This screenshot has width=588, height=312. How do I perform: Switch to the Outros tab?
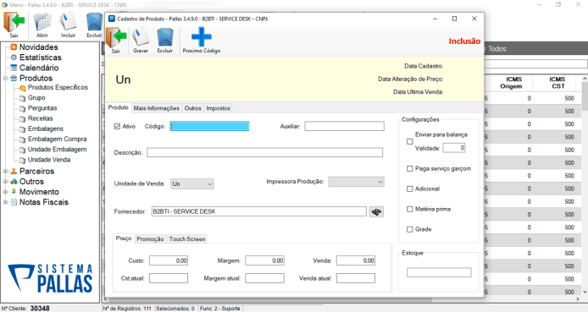(192, 108)
